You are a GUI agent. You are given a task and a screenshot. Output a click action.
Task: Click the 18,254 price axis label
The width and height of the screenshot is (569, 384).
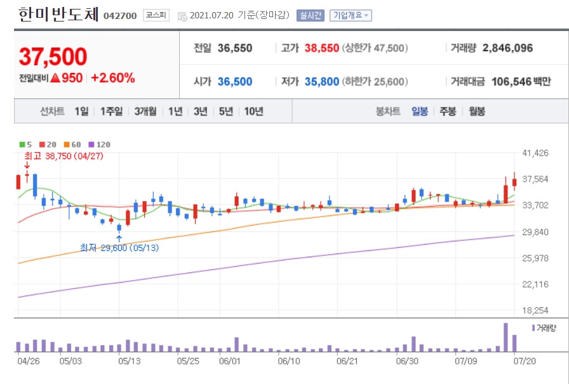[x=535, y=310]
